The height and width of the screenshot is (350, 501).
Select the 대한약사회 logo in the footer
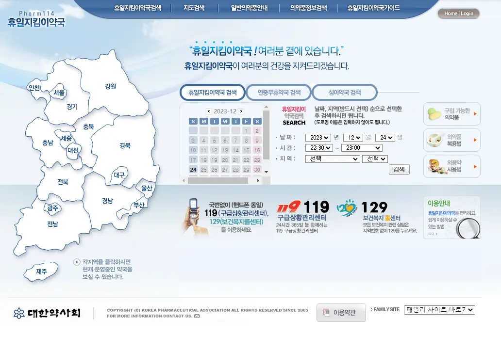click(46, 313)
